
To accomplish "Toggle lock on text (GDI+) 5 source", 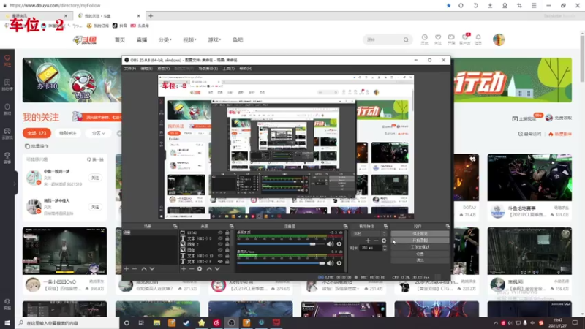I will point(227,238).
